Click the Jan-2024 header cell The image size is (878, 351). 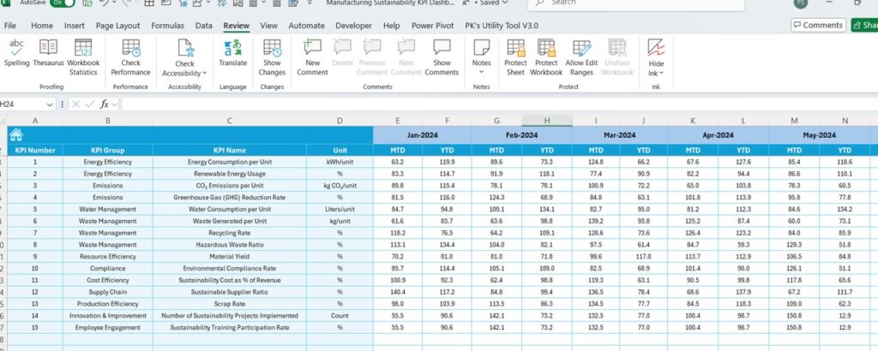(422, 135)
